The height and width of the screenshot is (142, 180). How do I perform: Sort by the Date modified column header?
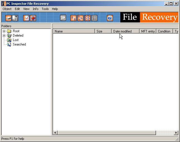tap(125, 31)
